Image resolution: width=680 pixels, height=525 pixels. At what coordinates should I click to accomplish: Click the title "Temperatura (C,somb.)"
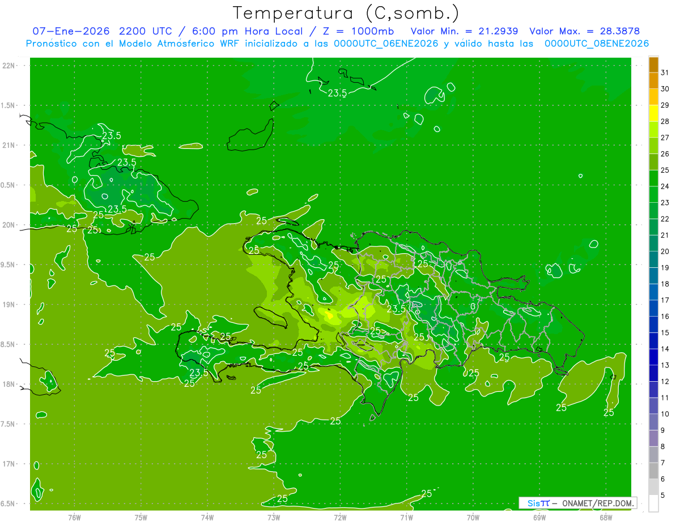point(346,13)
